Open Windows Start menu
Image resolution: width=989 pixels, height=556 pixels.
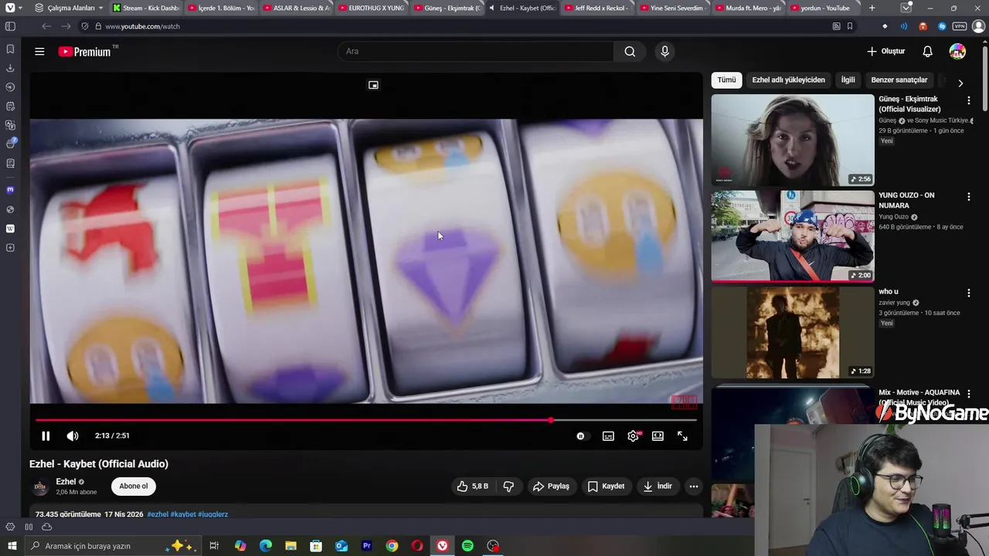click(x=12, y=546)
